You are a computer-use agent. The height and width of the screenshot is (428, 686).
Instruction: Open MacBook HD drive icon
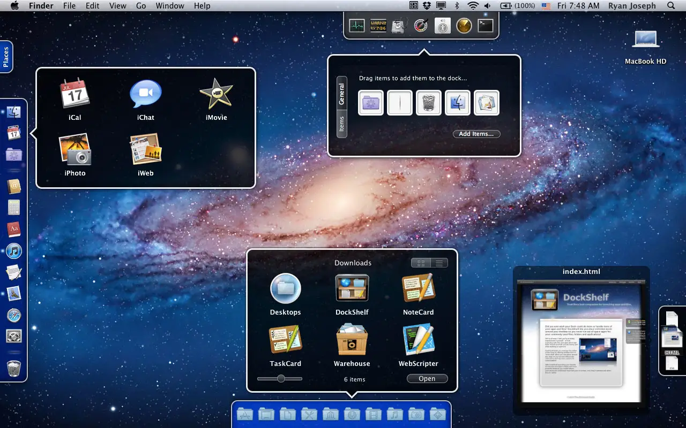coord(646,47)
